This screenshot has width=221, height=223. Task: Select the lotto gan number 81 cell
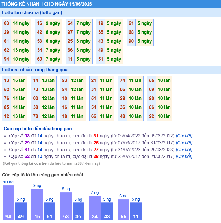(x=7, y=41)
